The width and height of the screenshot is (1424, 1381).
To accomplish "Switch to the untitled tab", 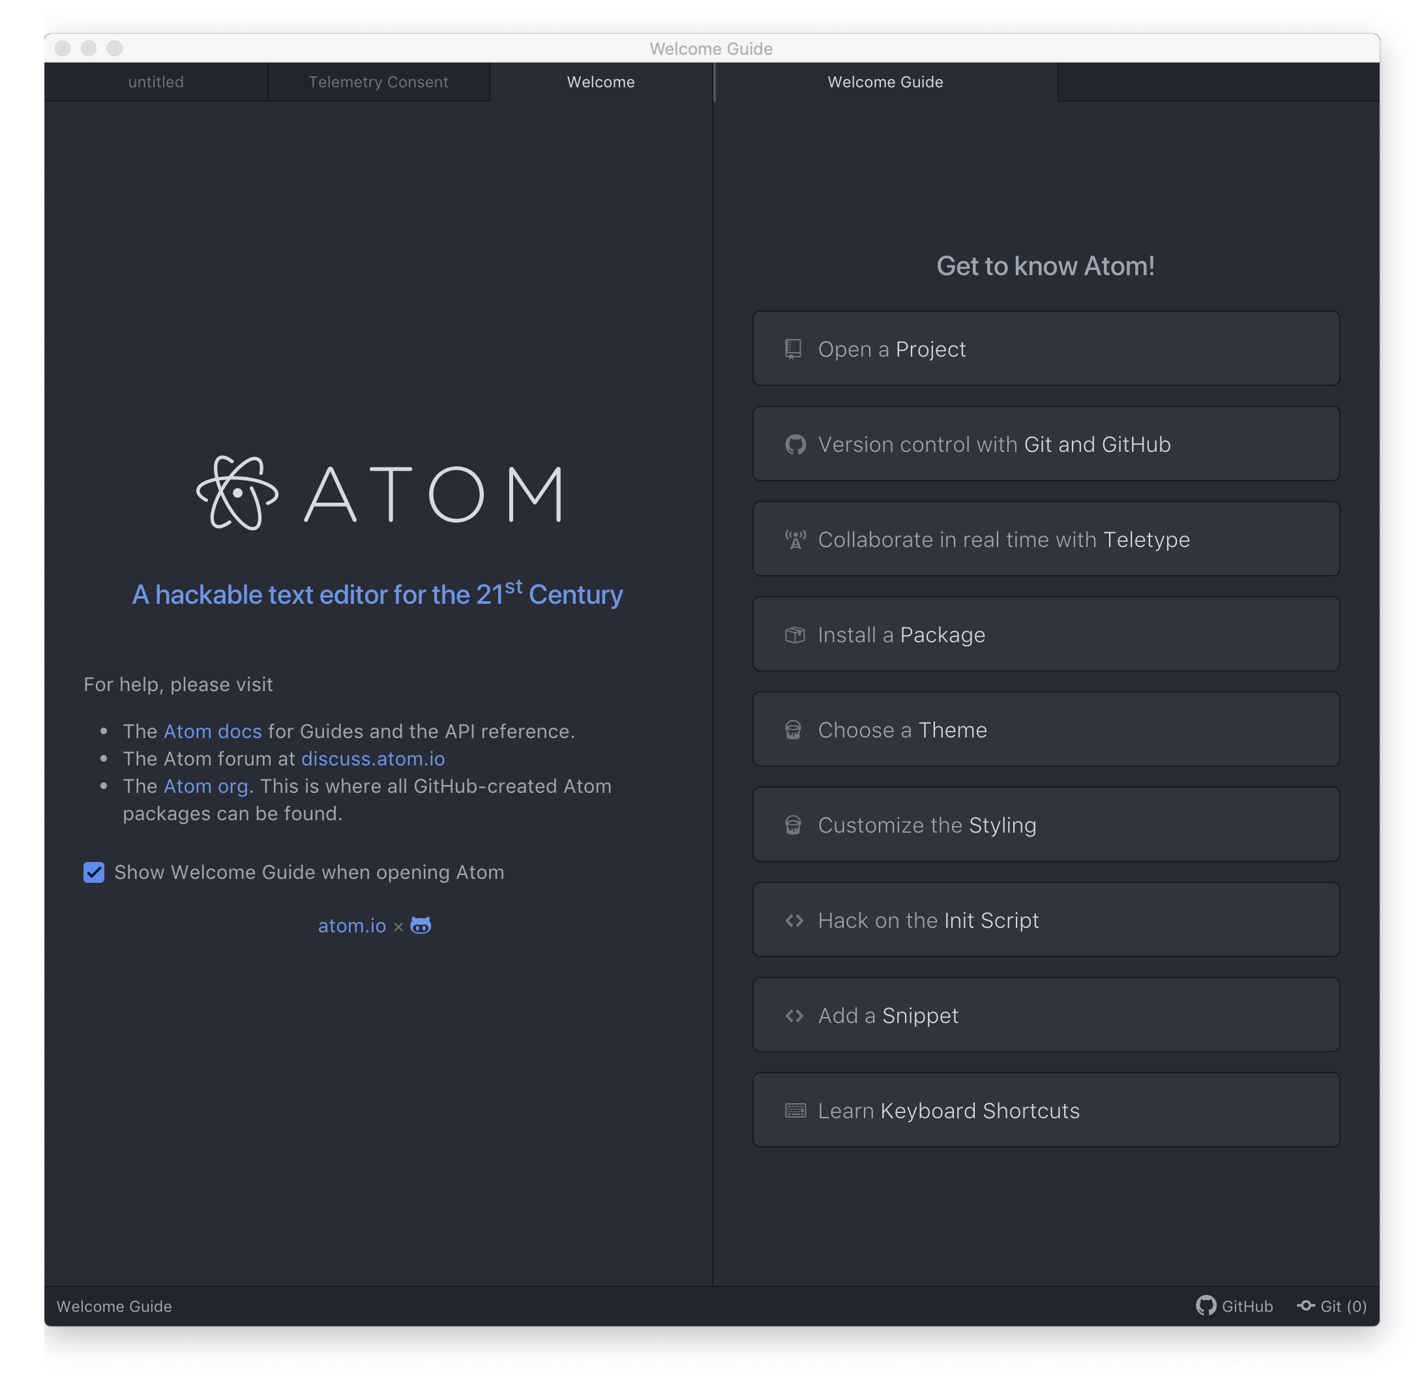I will click(156, 82).
